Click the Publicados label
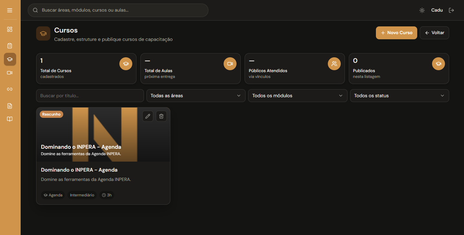Viewport: 464px width, 235px height. 364,71
